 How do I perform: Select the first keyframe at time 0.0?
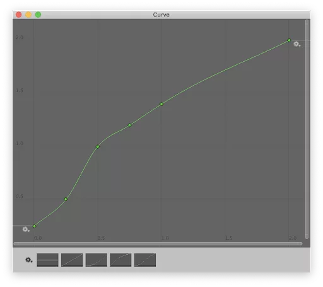click(x=35, y=226)
